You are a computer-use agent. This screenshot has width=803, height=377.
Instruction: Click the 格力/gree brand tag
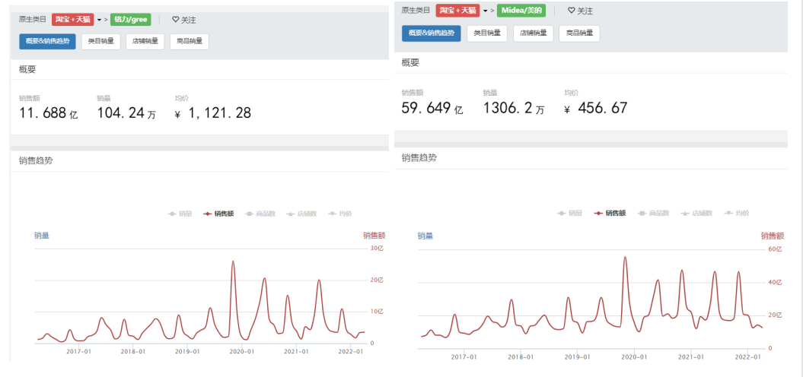131,20
